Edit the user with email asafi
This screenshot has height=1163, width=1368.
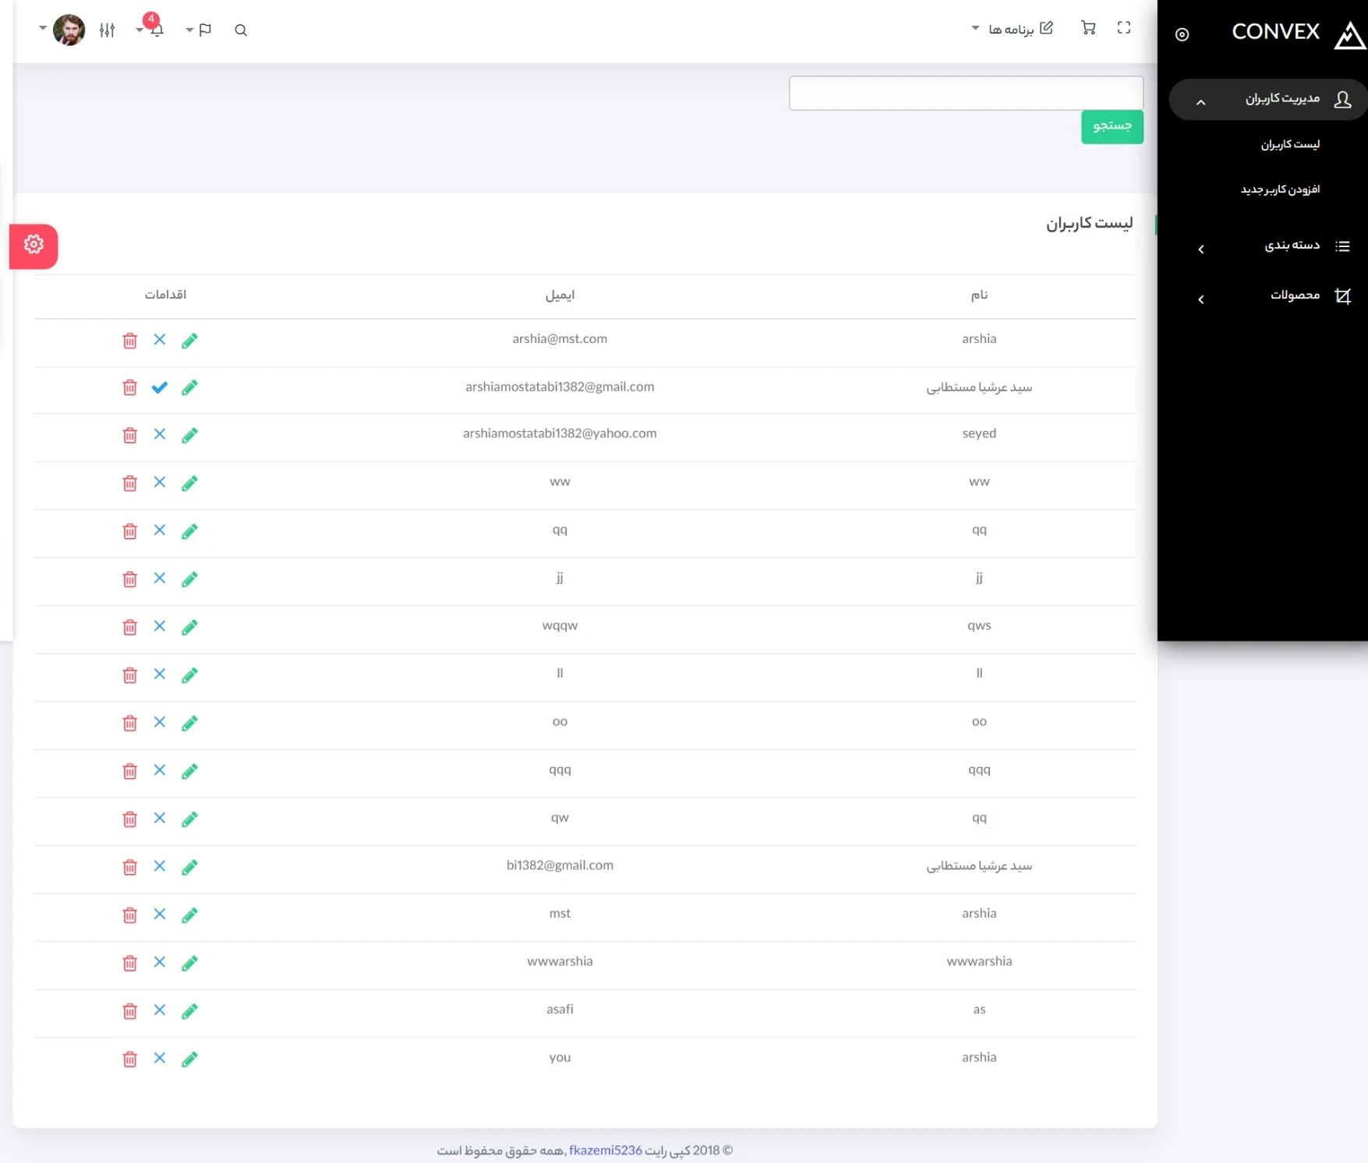pyautogui.click(x=189, y=1011)
